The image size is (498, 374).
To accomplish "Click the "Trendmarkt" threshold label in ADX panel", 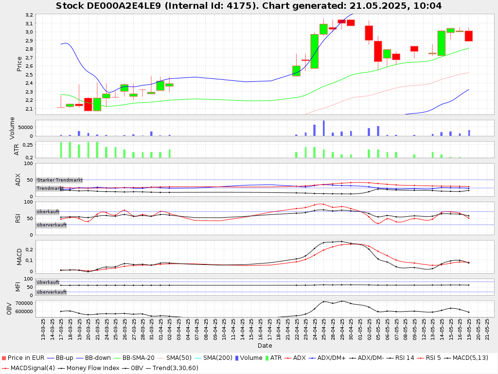I will [x=50, y=188].
